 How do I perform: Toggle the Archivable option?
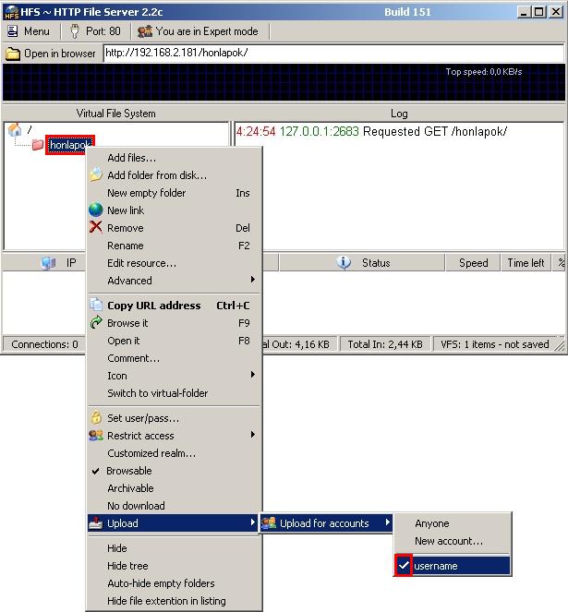click(x=174, y=488)
